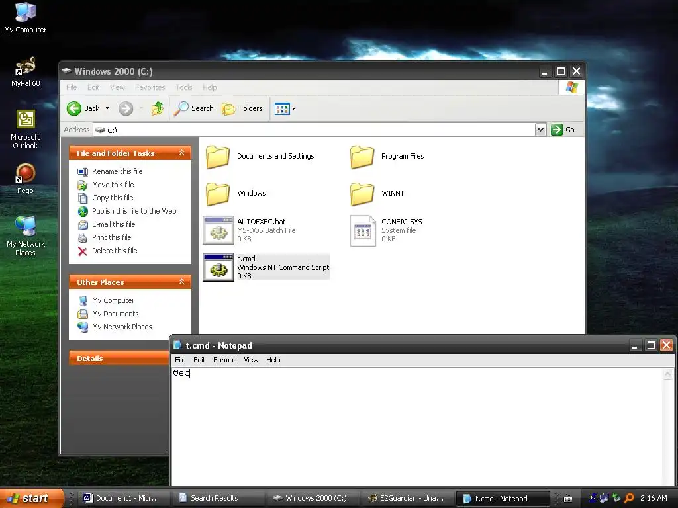This screenshot has height=508, width=678.
Task: Click the Up folder icon in Explorer toolbar
Action: (158, 108)
